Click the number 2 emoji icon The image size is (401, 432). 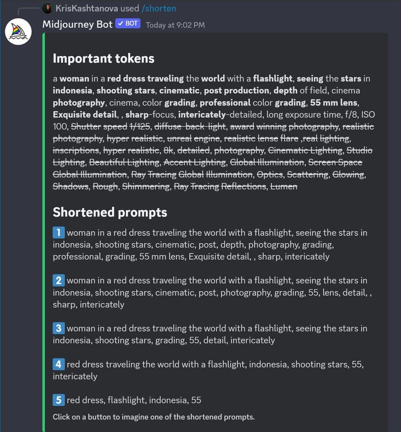pos(59,280)
